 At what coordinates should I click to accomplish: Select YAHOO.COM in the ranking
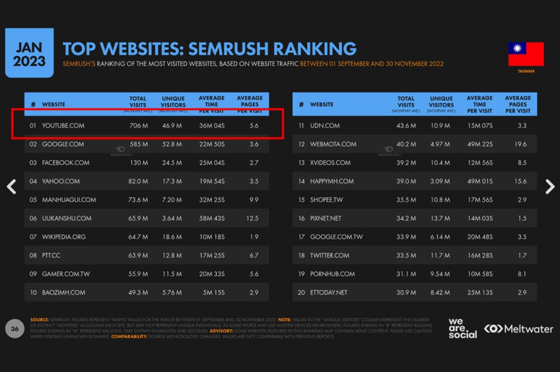[x=61, y=181]
